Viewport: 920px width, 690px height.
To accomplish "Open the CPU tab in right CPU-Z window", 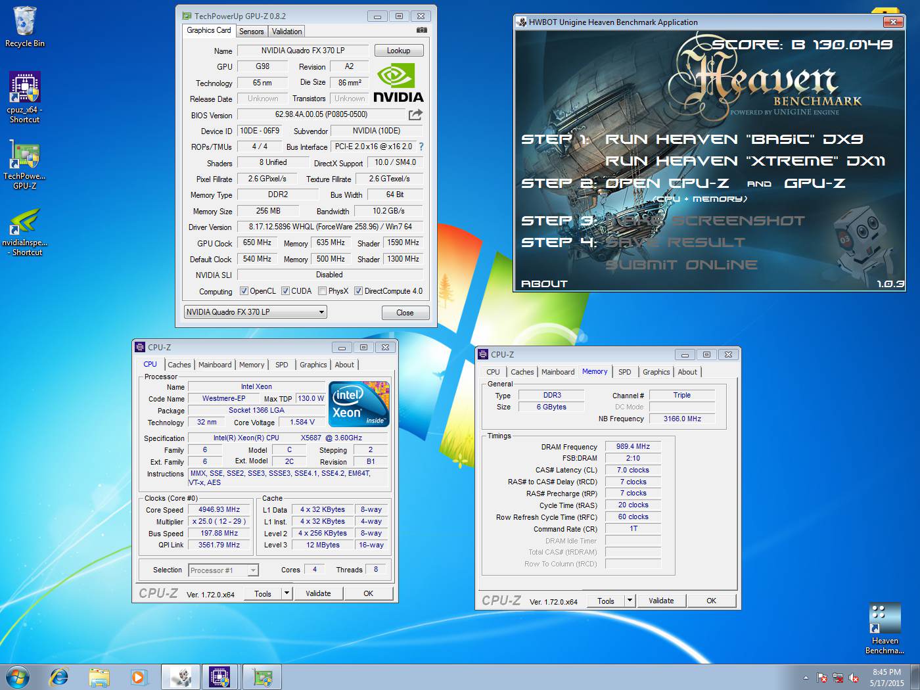I will [493, 372].
